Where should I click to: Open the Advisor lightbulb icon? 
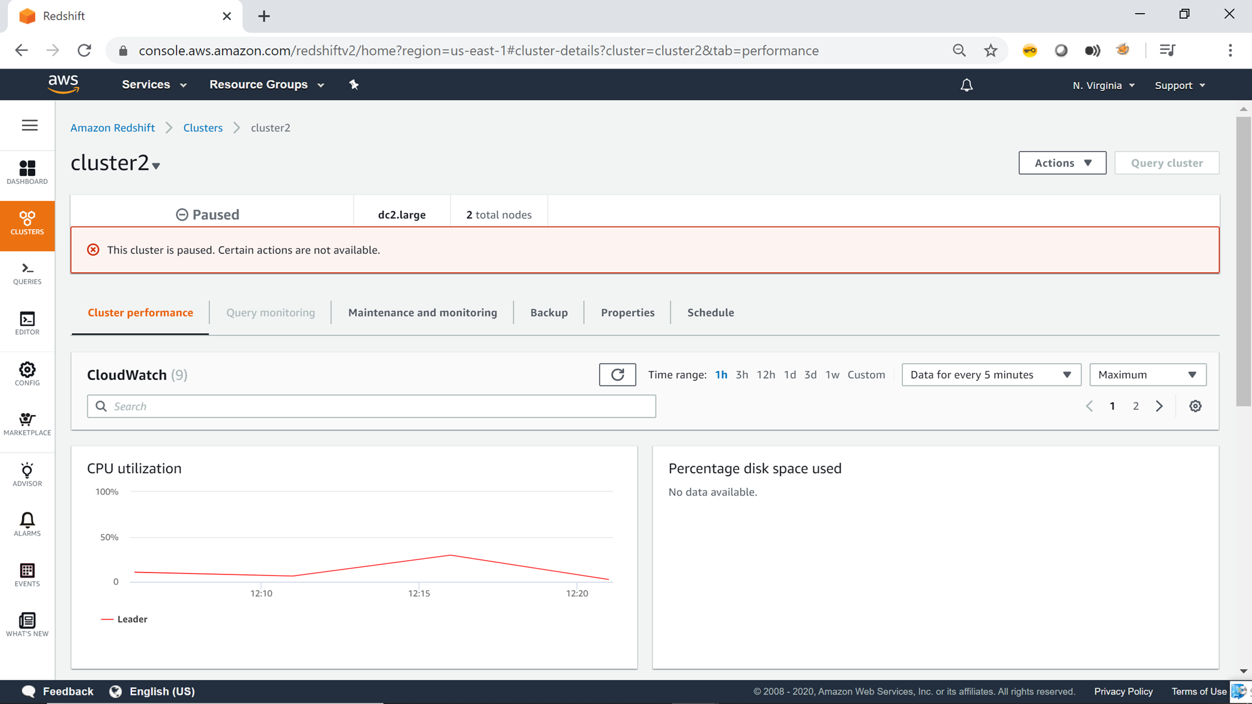point(27,474)
